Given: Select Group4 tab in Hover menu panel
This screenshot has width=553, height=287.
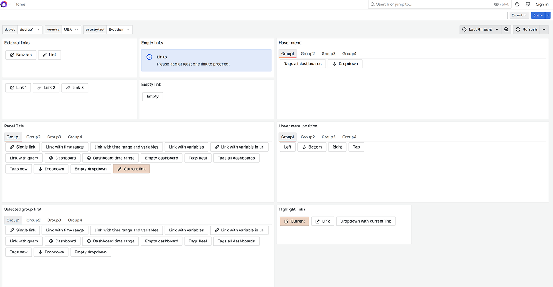Looking at the screenshot, I should pyautogui.click(x=349, y=54).
